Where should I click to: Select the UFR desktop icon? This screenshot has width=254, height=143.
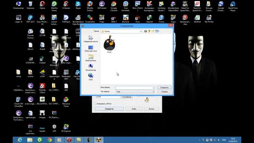point(54,128)
